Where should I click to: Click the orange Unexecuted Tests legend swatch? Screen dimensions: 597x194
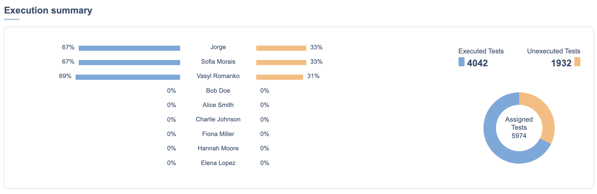[577, 62]
